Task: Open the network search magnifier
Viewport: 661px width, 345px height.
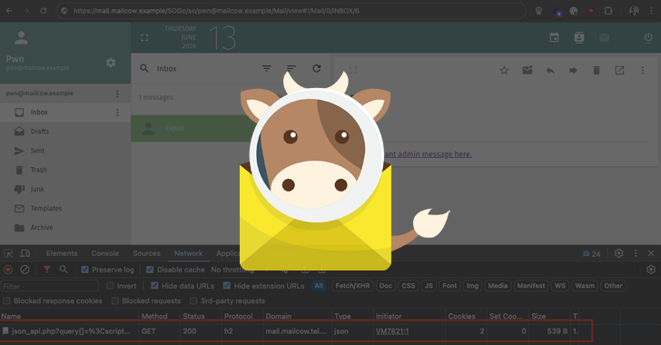Action: (x=64, y=270)
